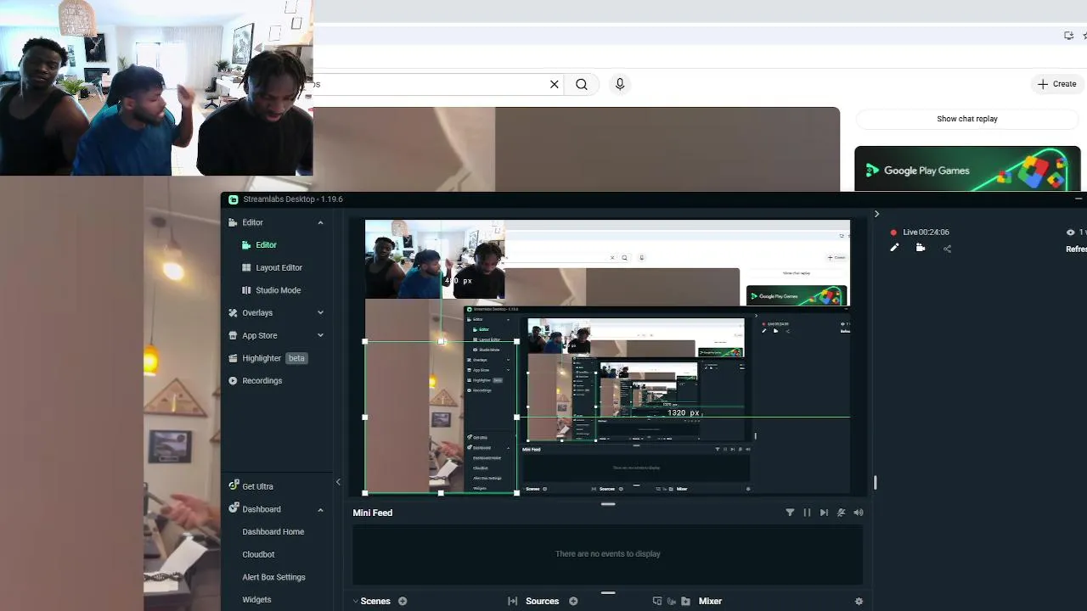1087x611 pixels.
Task: Click the add folder icon near Mixer
Action: click(685, 601)
